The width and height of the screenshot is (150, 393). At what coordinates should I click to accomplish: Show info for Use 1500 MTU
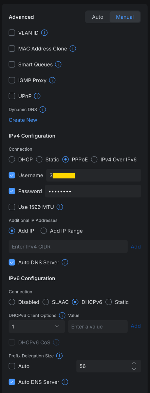click(60, 207)
